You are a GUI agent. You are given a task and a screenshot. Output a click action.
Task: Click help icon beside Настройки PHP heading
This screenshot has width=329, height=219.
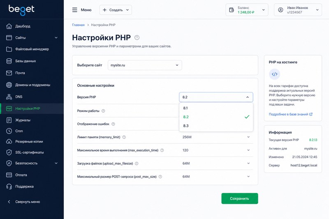coord(137,37)
